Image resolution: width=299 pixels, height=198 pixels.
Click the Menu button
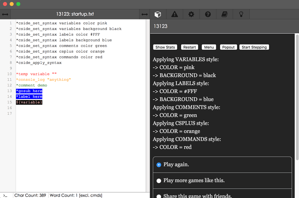(209, 47)
